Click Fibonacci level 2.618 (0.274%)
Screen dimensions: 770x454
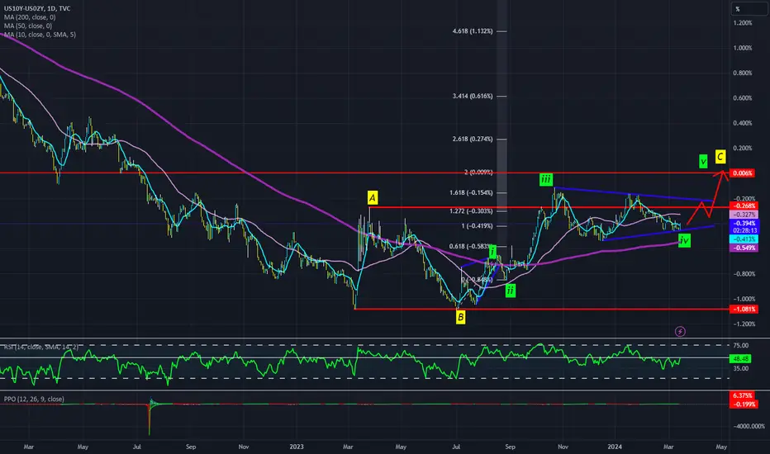(x=473, y=139)
